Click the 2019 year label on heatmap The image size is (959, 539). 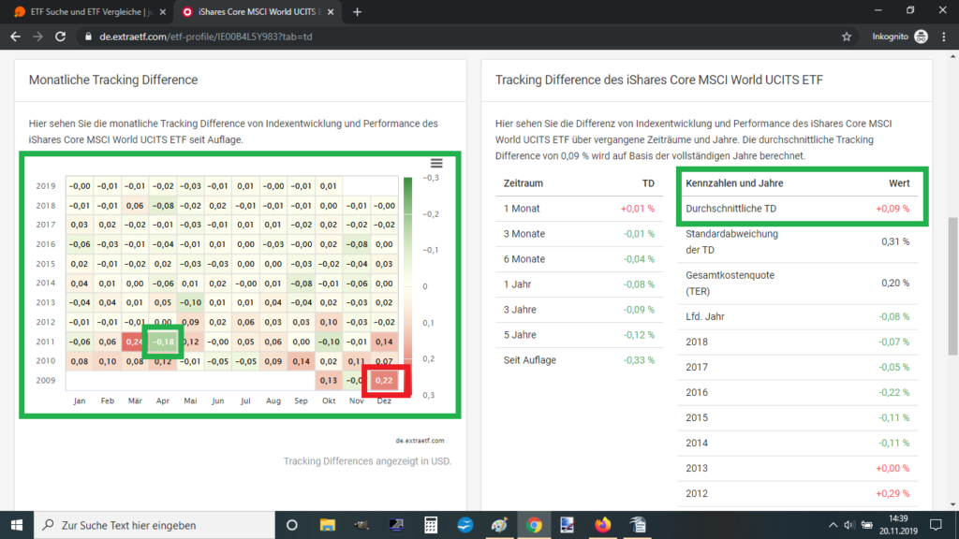pos(46,186)
